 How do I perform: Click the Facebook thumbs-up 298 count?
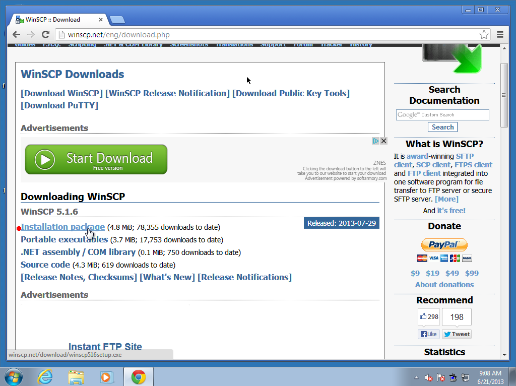coord(428,316)
